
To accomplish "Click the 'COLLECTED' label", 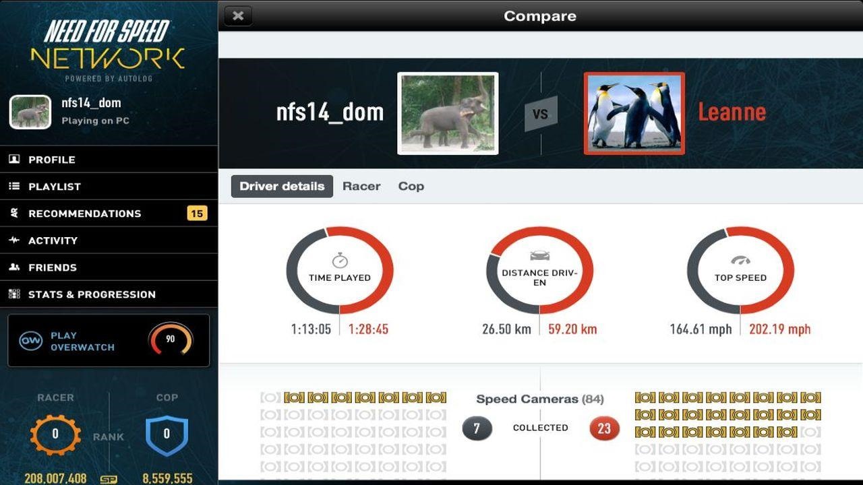I will tap(540, 428).
